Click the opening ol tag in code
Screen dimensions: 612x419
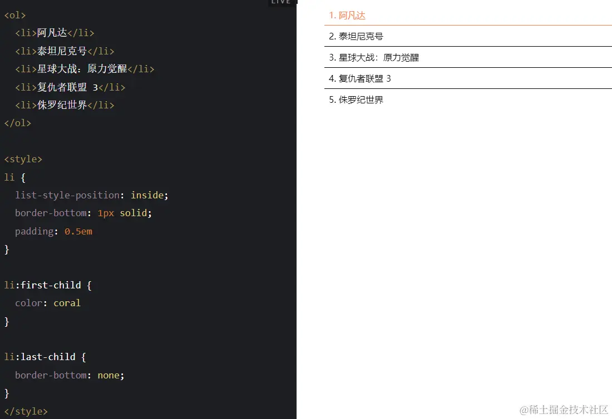tap(15, 15)
